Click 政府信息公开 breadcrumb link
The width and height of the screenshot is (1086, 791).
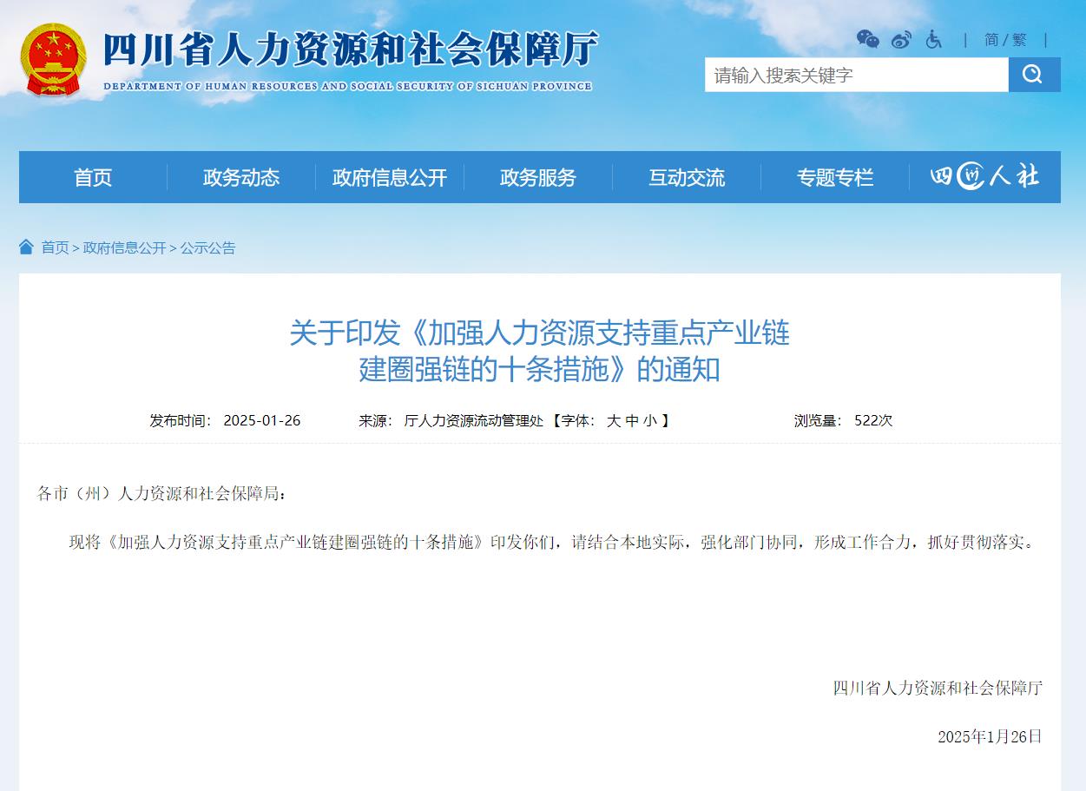[124, 248]
